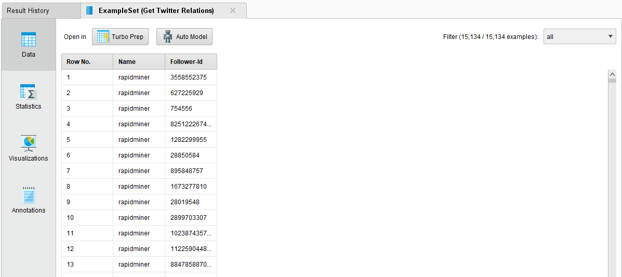The height and width of the screenshot is (277, 622).
Task: Click the Name cell in row 7
Action: (x=134, y=171)
